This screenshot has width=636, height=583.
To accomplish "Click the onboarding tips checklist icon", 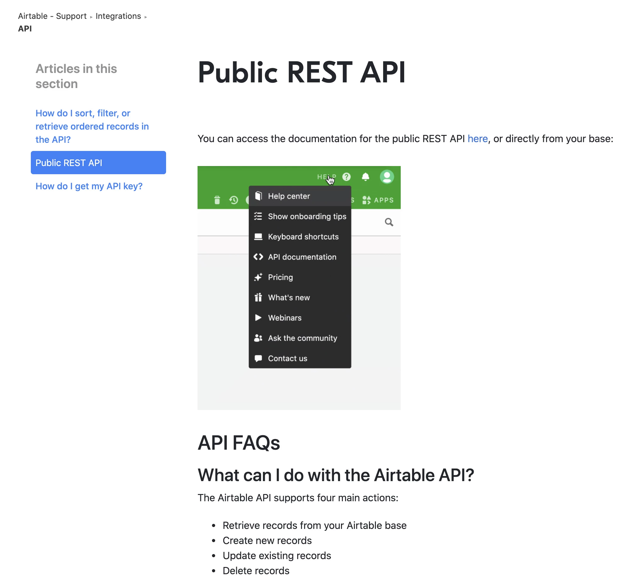I will (x=258, y=216).
